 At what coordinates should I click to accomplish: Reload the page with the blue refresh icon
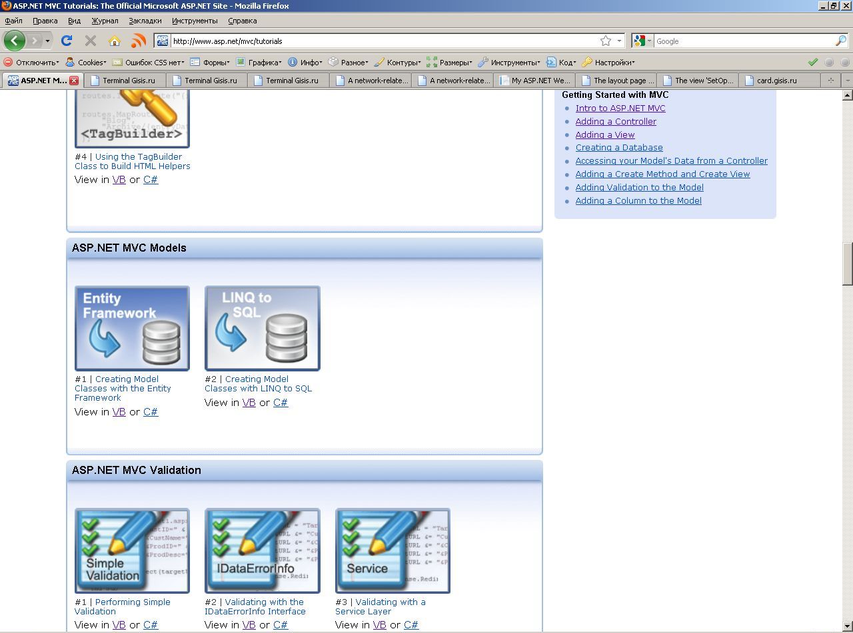point(67,41)
